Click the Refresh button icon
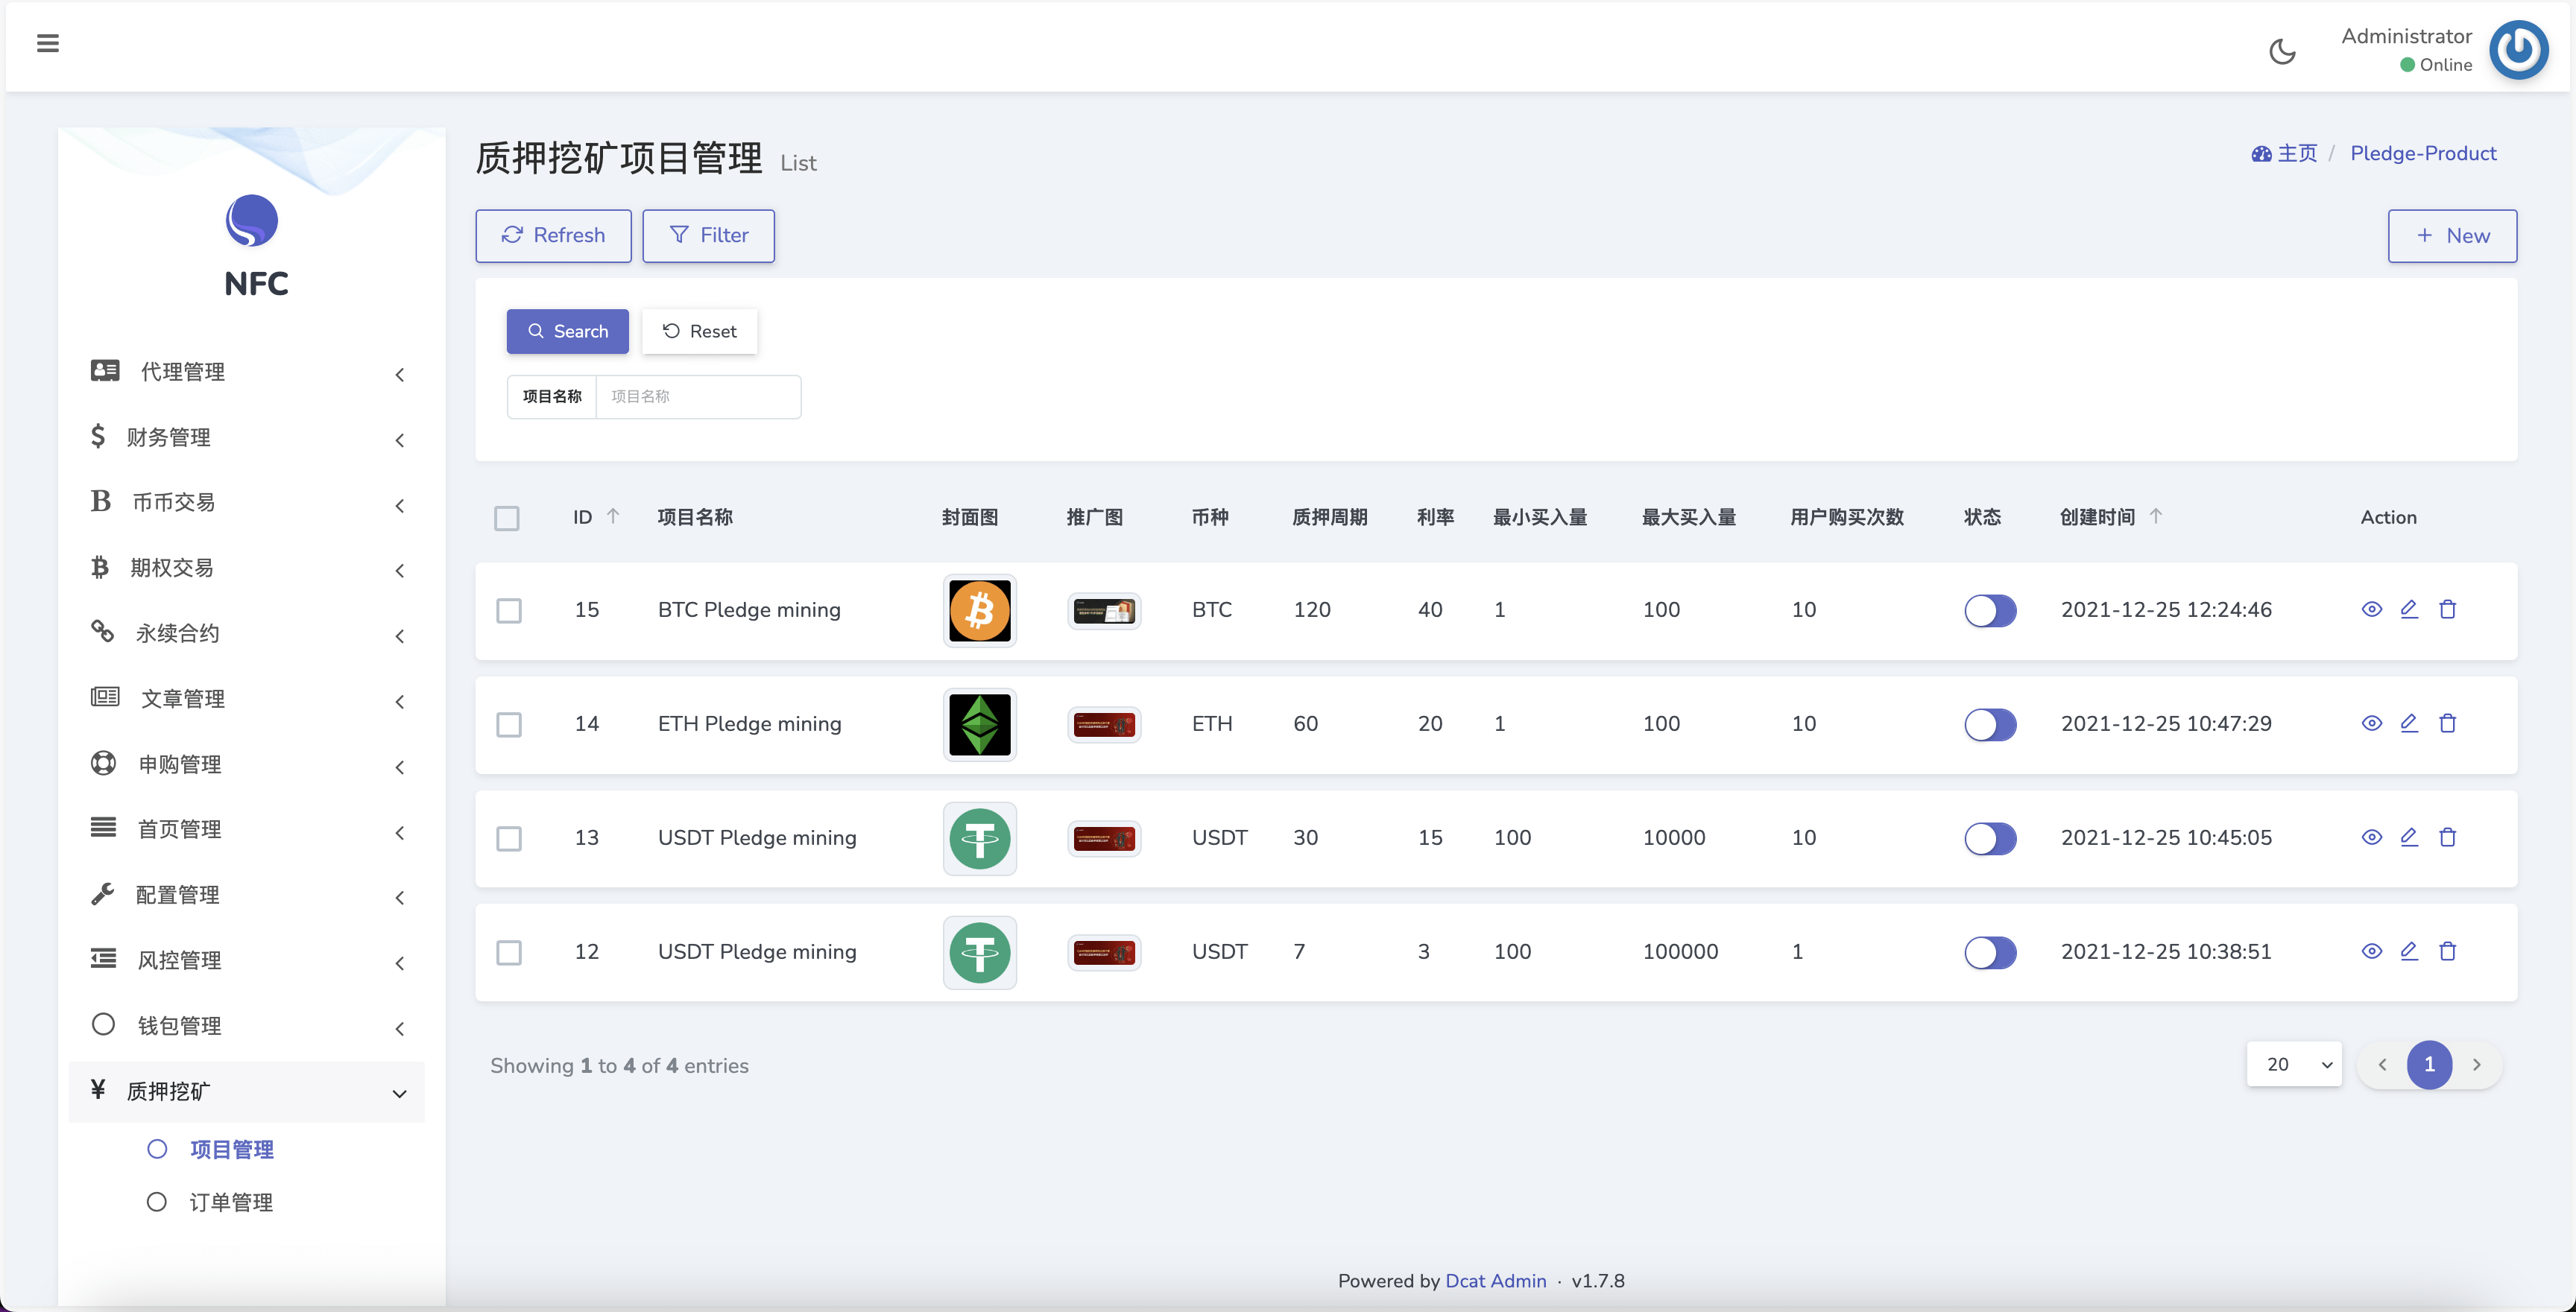 pyautogui.click(x=512, y=234)
